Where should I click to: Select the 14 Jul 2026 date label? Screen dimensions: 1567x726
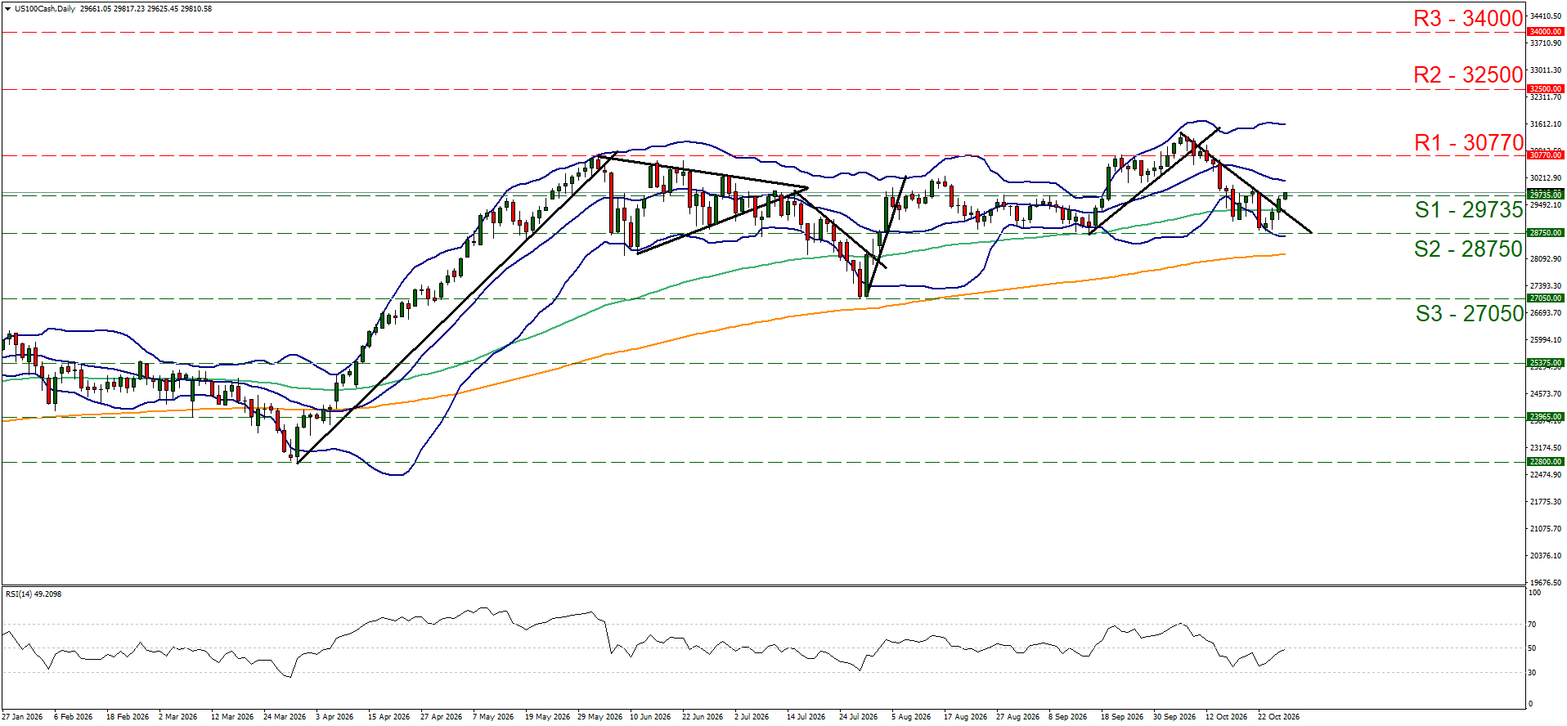point(806,717)
